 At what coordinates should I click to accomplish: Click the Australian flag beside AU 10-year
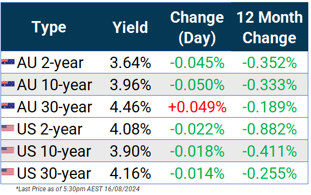(x=8, y=84)
